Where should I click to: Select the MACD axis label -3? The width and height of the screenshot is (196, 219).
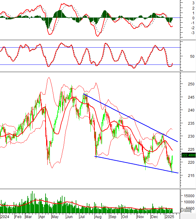[193, 33]
